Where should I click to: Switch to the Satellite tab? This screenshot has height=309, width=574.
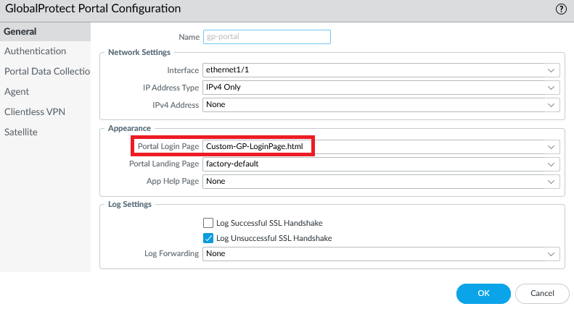tap(21, 132)
